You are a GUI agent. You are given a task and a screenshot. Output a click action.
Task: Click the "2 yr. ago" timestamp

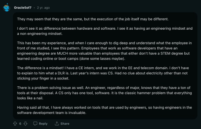pos(43,8)
